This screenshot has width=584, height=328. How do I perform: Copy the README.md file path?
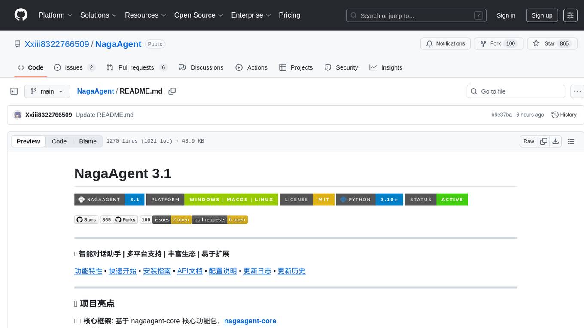pyautogui.click(x=172, y=91)
